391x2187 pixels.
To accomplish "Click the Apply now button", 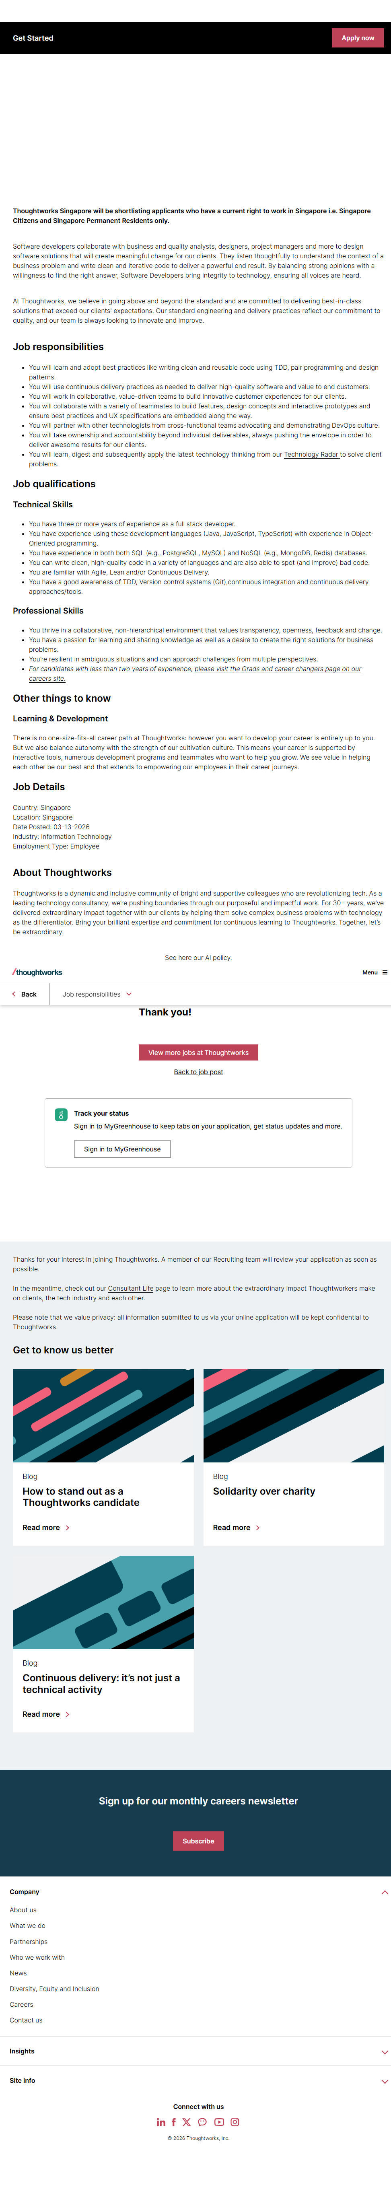I will (x=357, y=38).
